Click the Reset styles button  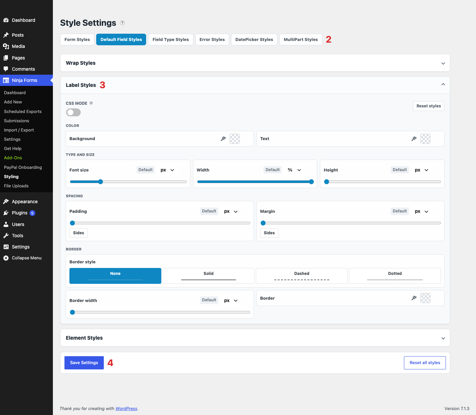coord(429,106)
